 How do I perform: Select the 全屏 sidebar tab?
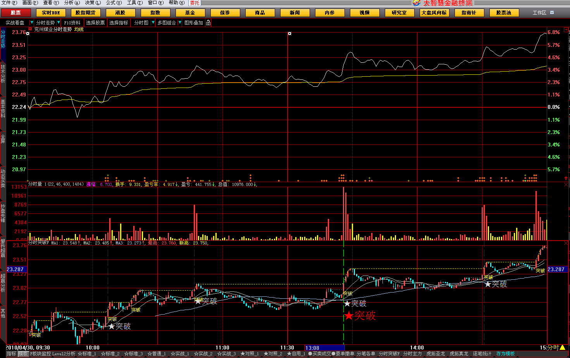[3, 139]
